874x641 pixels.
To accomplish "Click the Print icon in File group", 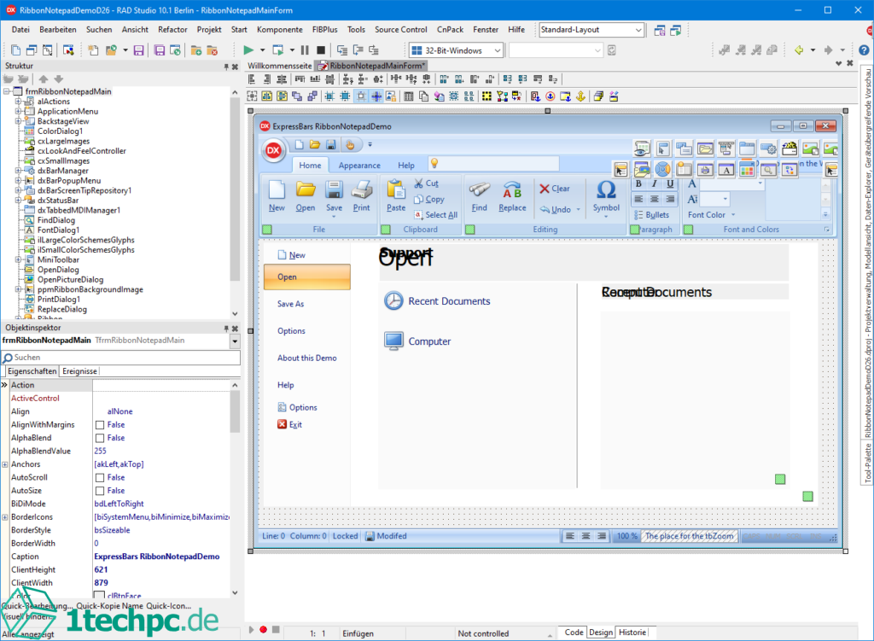I will point(362,189).
